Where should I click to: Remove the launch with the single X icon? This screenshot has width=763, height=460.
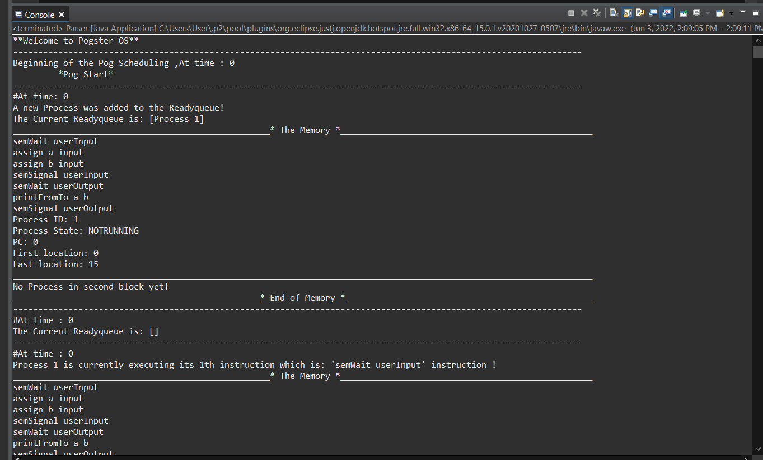point(584,13)
